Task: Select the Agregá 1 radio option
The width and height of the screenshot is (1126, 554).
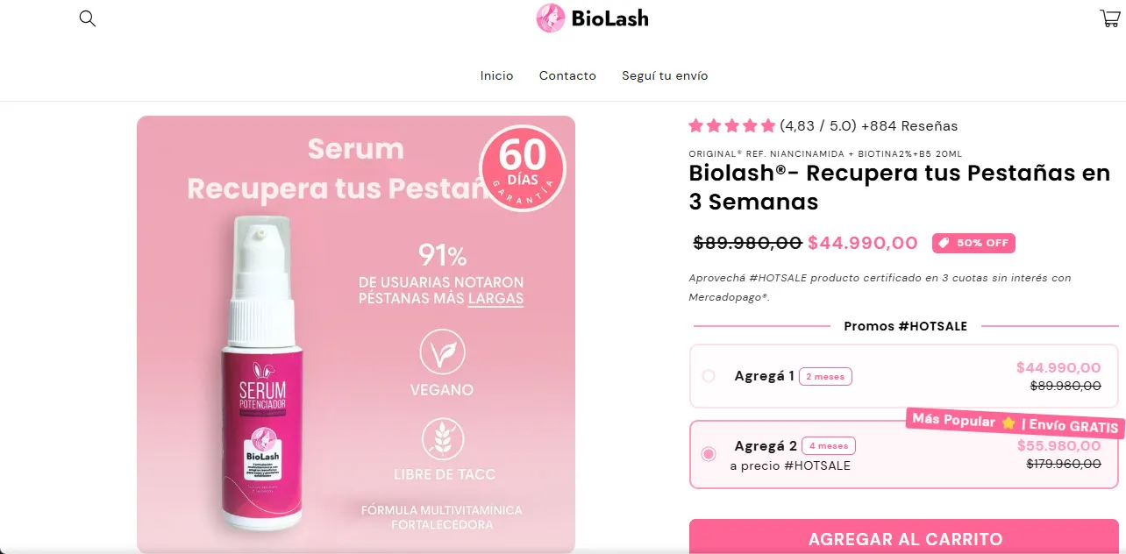Action: 709,376
